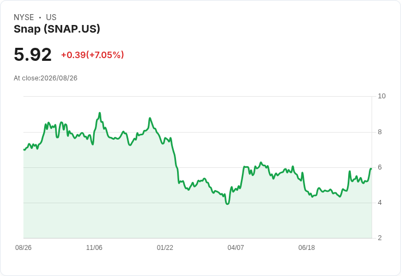Select the 04/07 x-axis date label
The width and height of the screenshot is (401, 276).
235,247
